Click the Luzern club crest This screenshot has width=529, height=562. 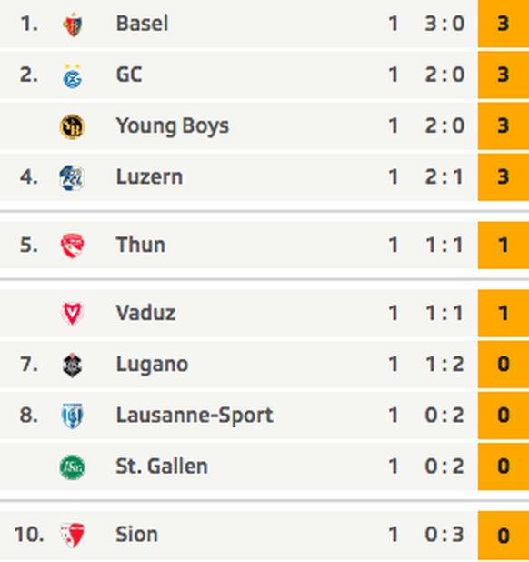pyautogui.click(x=72, y=177)
